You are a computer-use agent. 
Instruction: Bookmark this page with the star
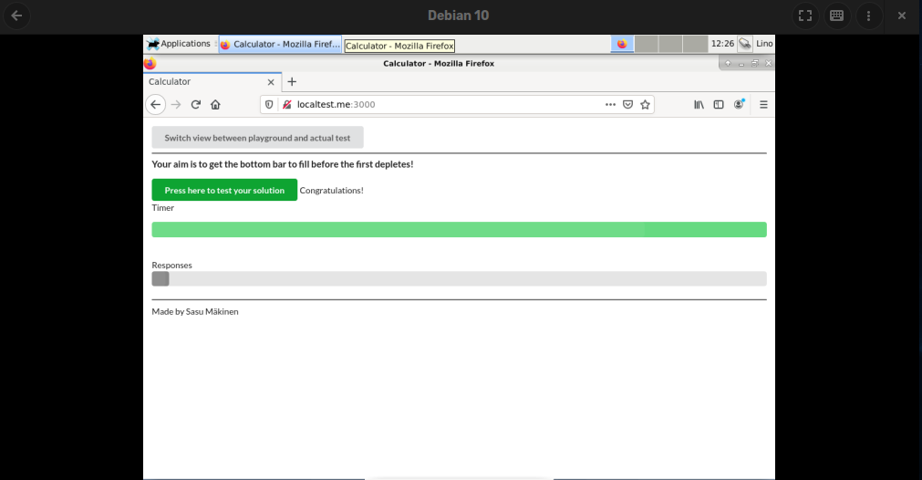tap(646, 104)
